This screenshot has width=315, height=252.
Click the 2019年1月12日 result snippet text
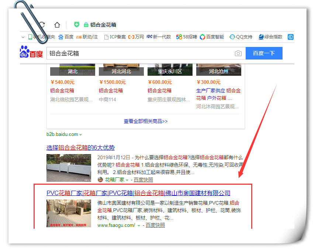pyautogui.click(x=170, y=165)
